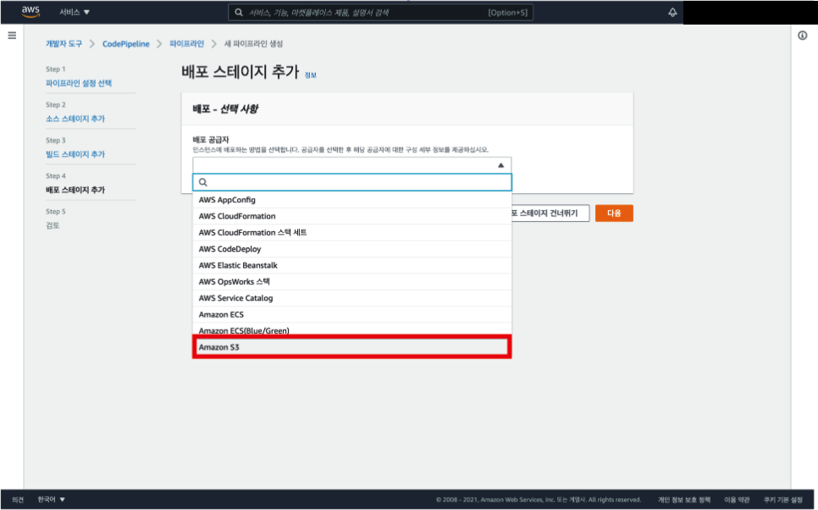Go to 개발자 도구 breadcrumb
The image size is (818, 510).
tap(64, 44)
